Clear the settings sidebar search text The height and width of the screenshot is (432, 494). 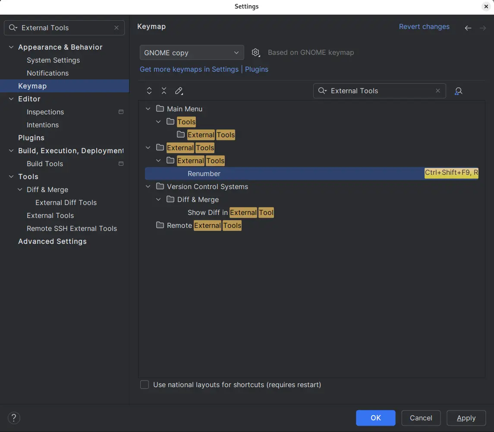tap(116, 28)
